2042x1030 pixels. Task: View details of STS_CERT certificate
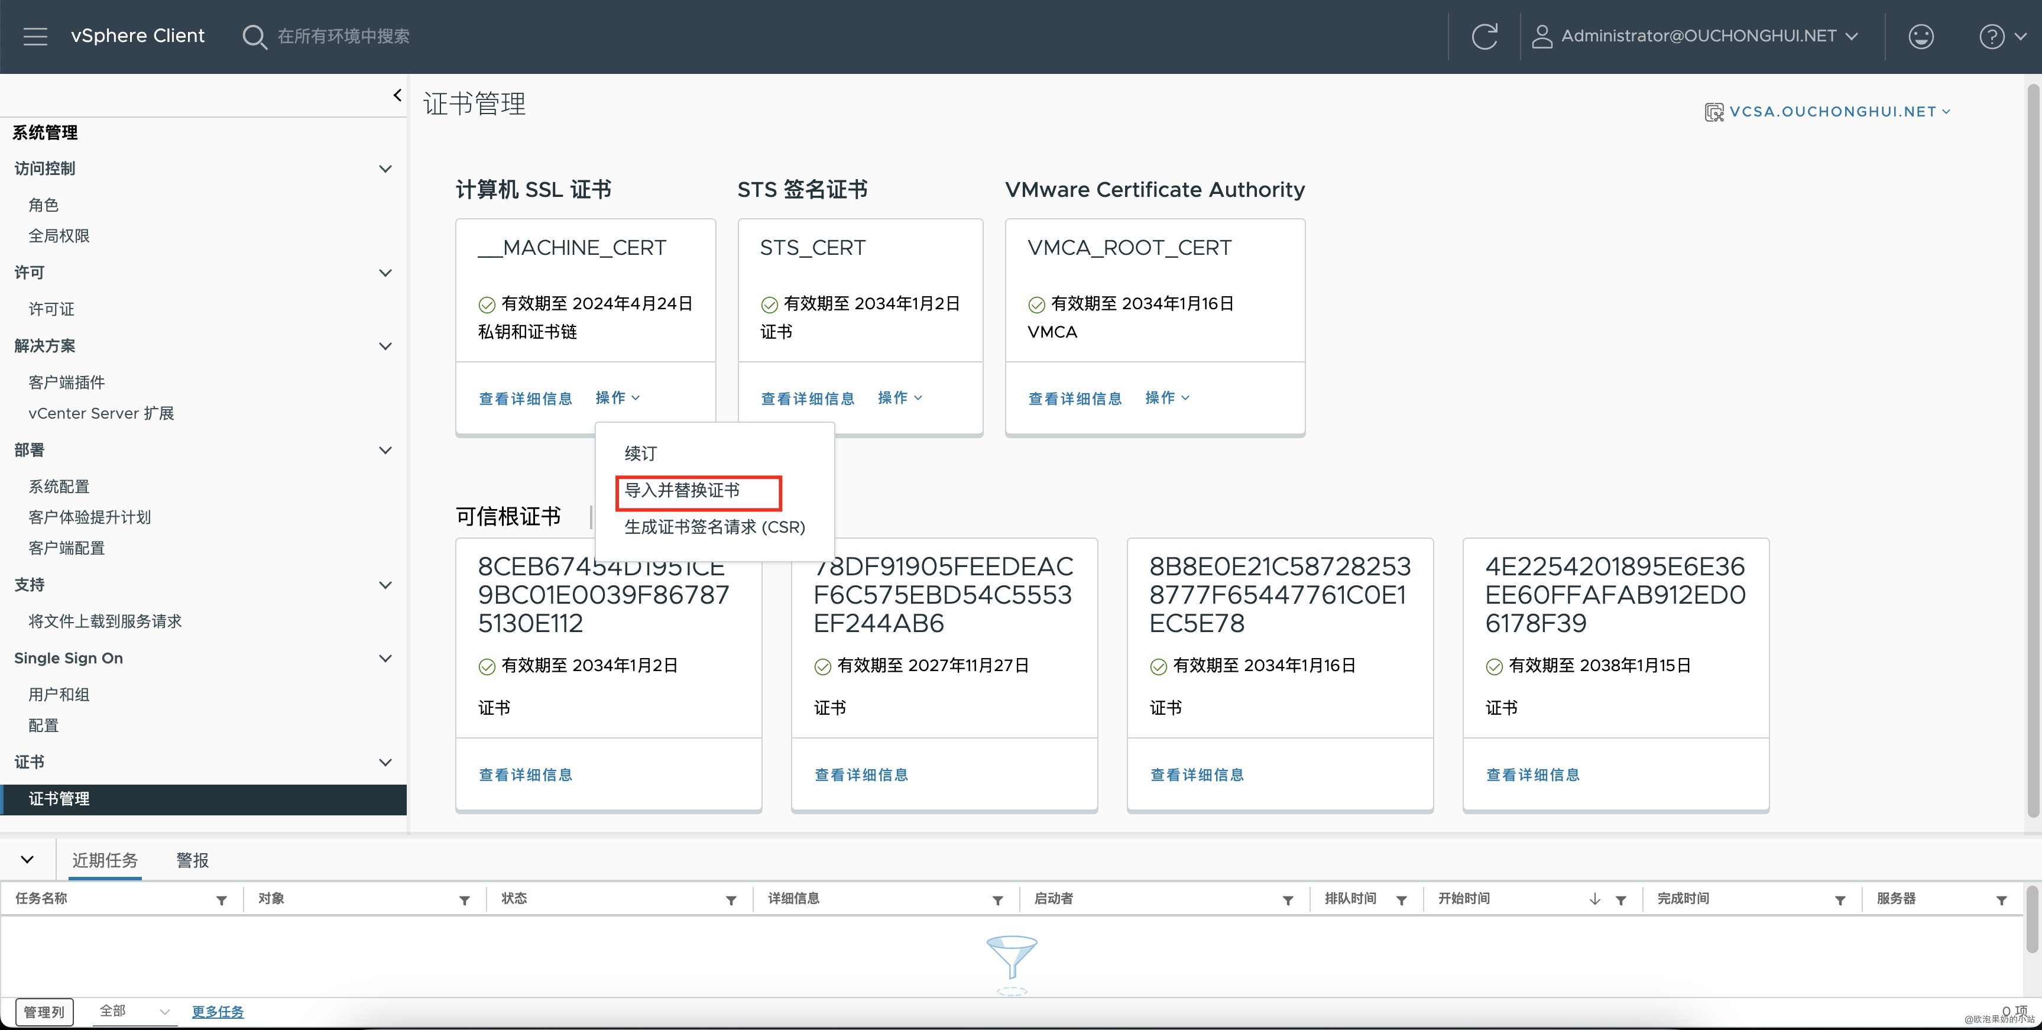coord(808,399)
